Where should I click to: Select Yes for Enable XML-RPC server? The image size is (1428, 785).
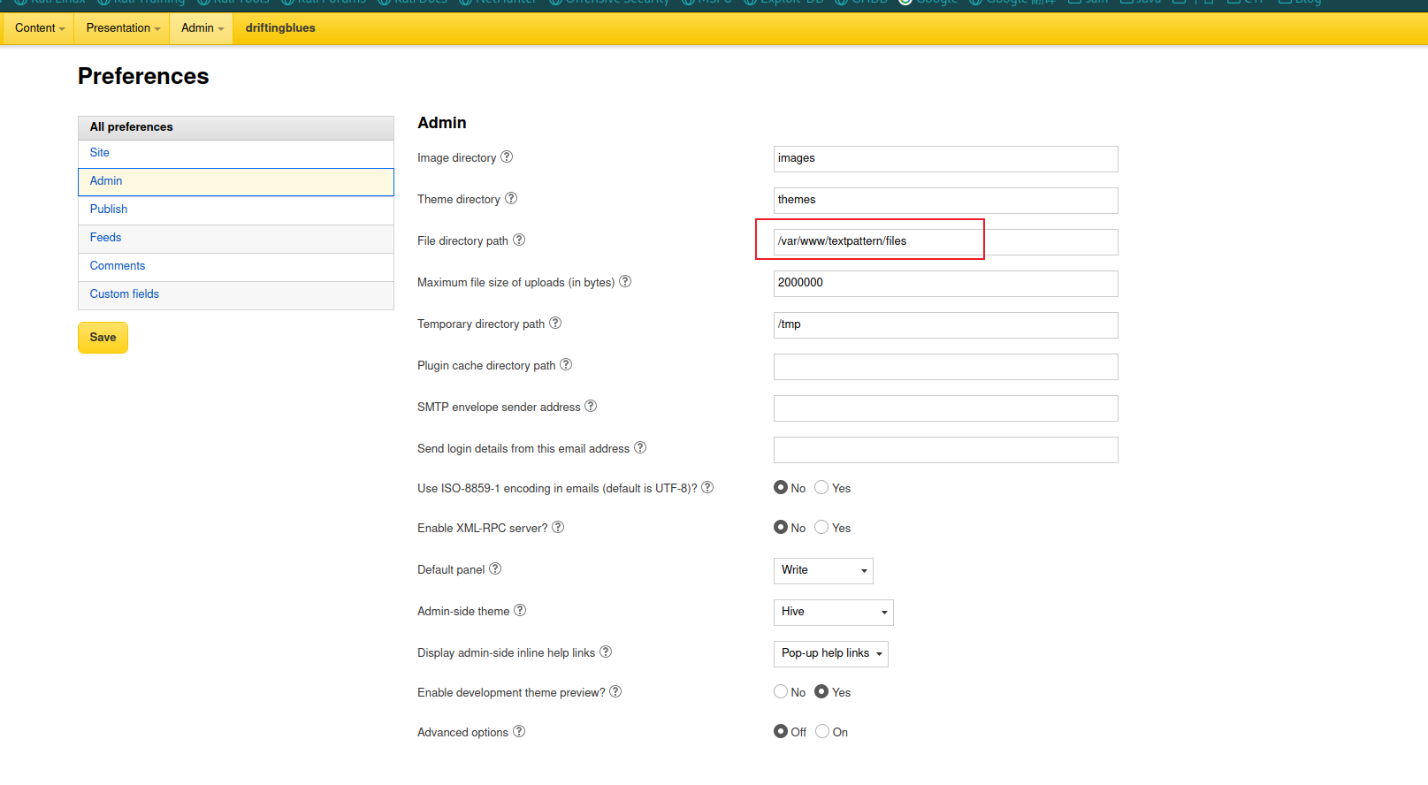click(821, 527)
